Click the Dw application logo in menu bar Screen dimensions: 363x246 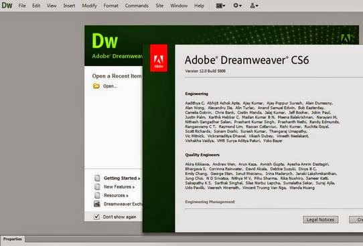pos(7,5)
